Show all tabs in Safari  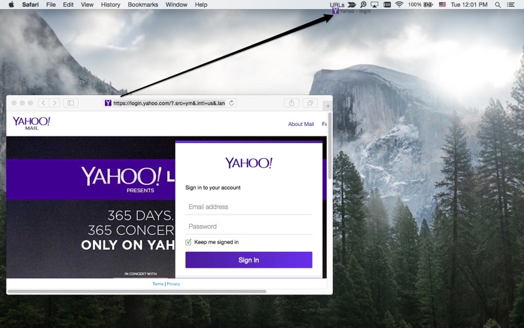coord(310,103)
